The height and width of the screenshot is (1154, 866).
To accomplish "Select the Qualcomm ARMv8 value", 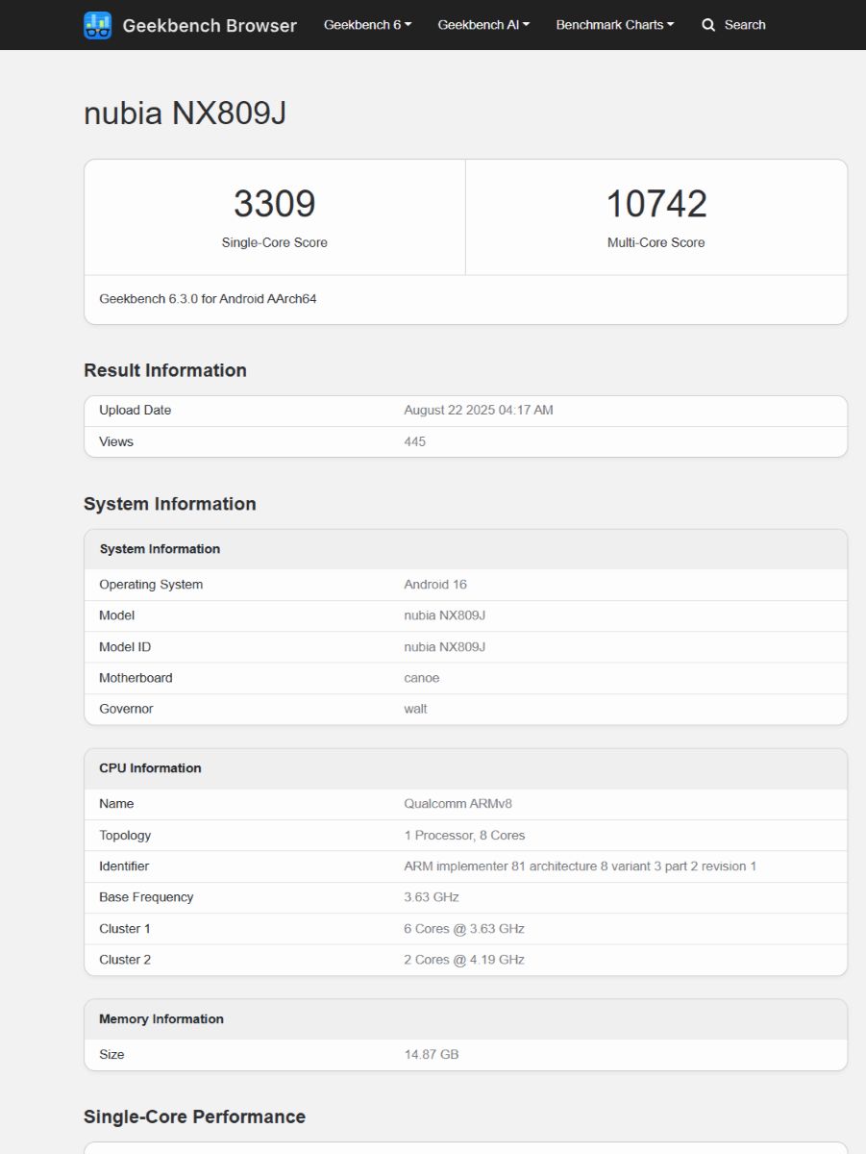I will coord(458,804).
